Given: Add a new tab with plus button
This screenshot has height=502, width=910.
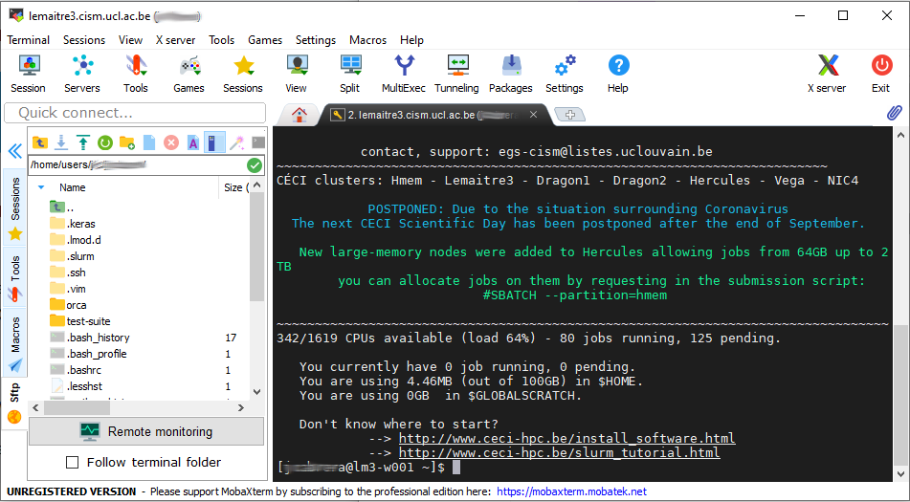Looking at the screenshot, I should pos(570,115).
